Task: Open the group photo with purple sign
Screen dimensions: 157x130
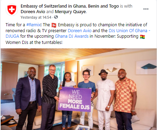Action: click(78, 89)
